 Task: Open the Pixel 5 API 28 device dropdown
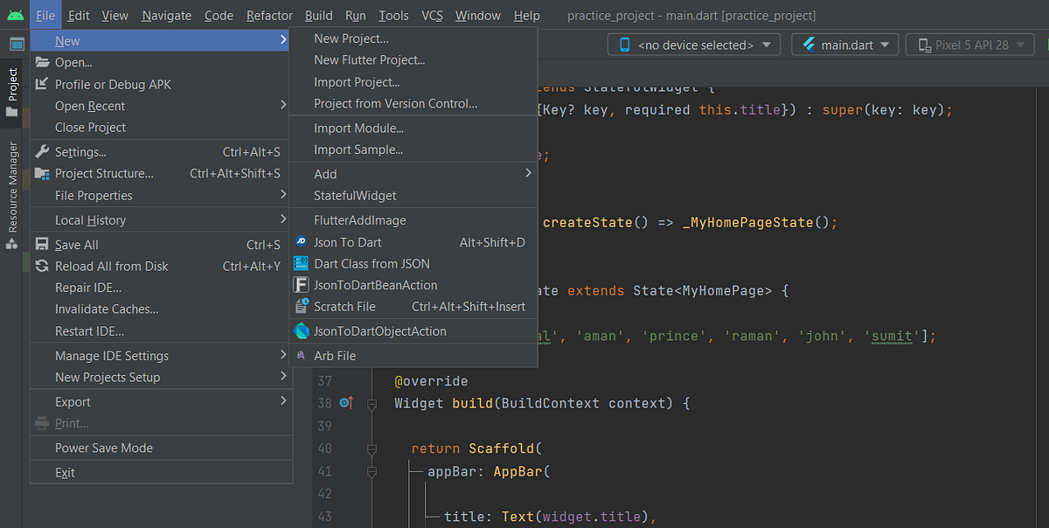[x=969, y=42]
